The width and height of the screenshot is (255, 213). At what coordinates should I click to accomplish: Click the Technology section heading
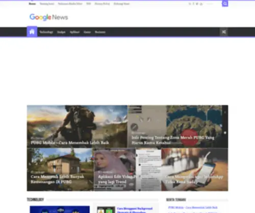35,199
